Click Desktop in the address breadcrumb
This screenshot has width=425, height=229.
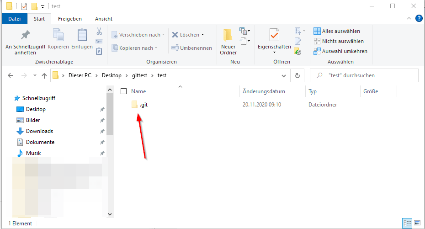click(x=112, y=75)
